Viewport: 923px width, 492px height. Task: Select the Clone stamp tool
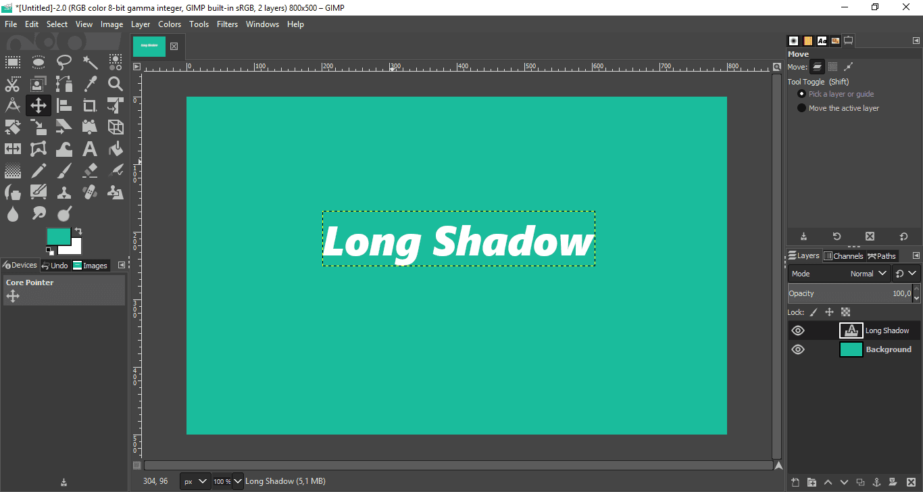(64, 192)
